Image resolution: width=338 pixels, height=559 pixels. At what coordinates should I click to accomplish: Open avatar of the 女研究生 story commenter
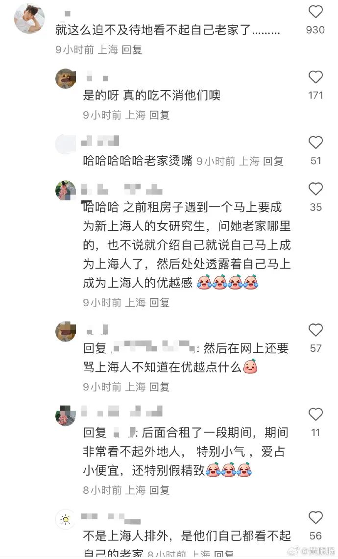click(x=66, y=191)
